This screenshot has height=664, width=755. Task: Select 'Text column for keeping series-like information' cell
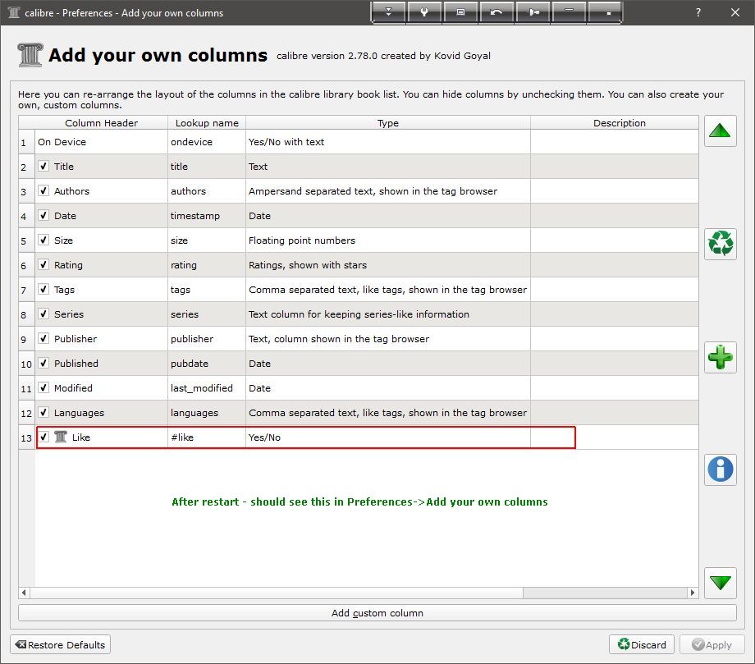[x=388, y=314]
